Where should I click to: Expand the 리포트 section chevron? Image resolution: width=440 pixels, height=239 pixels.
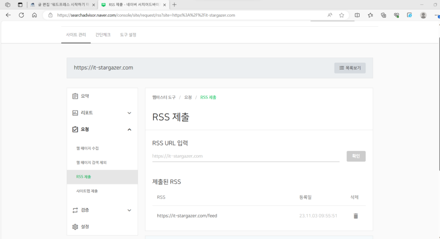click(129, 113)
